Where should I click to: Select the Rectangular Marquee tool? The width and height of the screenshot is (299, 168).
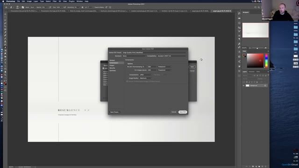pyautogui.click(x=5, y=17)
